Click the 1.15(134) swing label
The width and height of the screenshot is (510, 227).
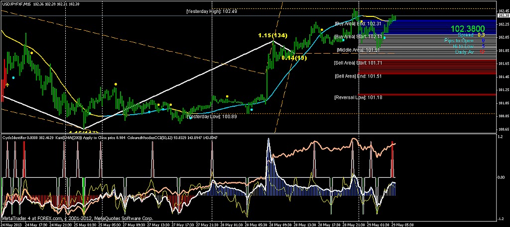point(273,35)
